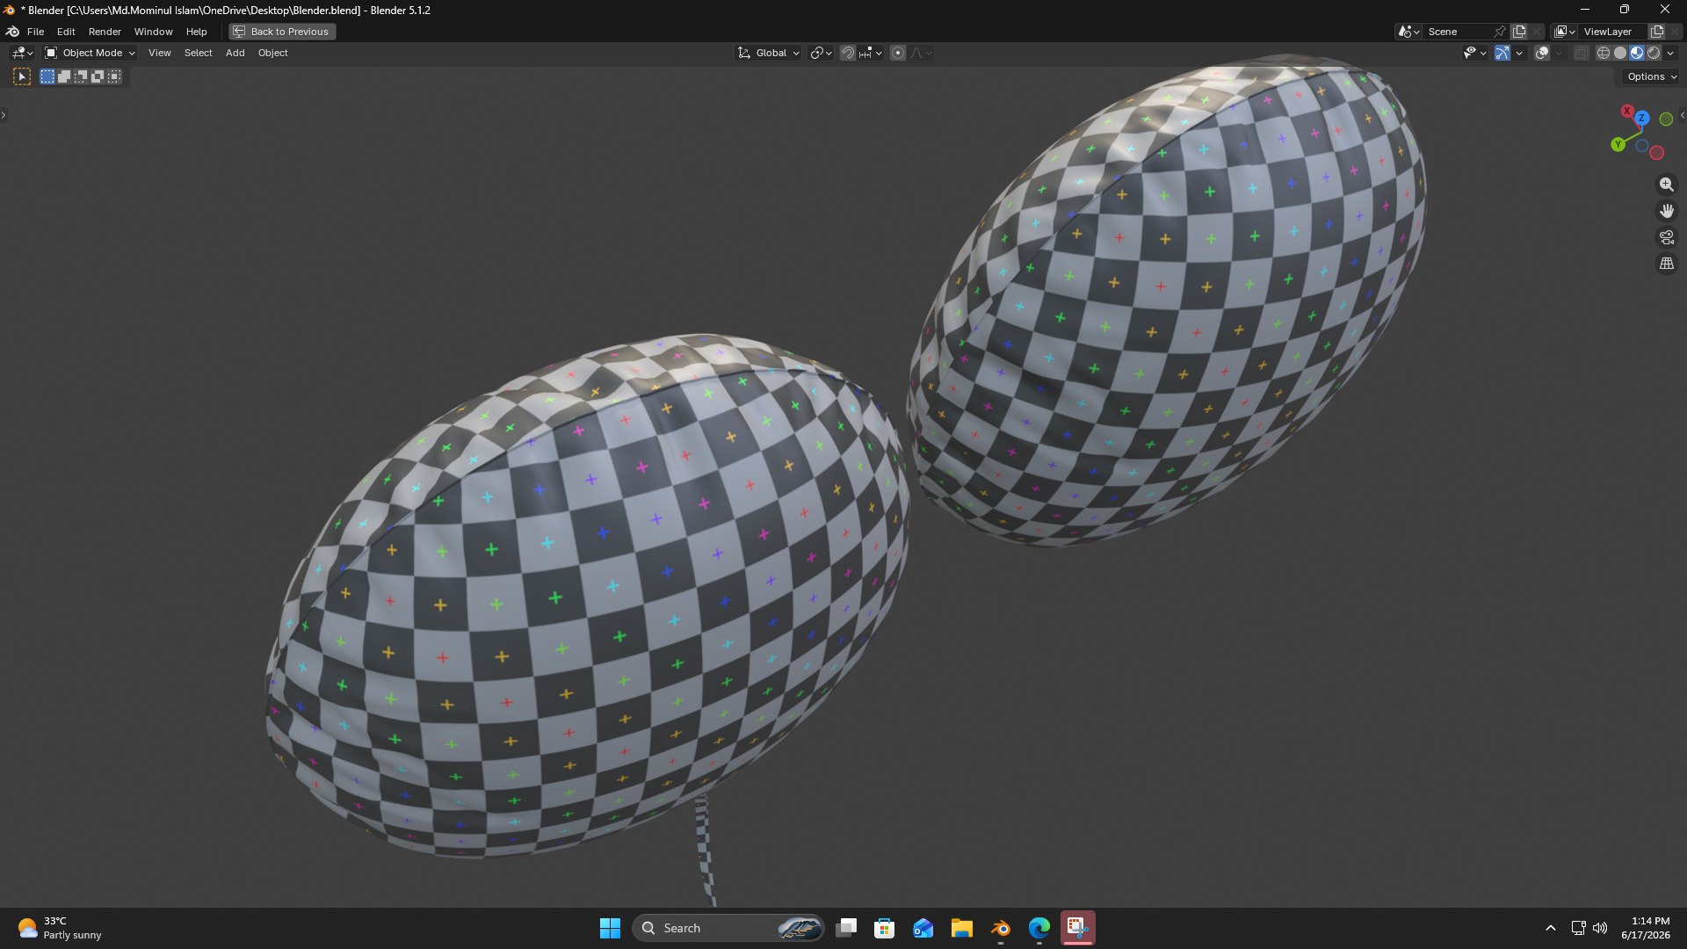Viewport: 1687px width, 949px height.
Task: Choose Set a new selection mode
Action: [x=47, y=76]
